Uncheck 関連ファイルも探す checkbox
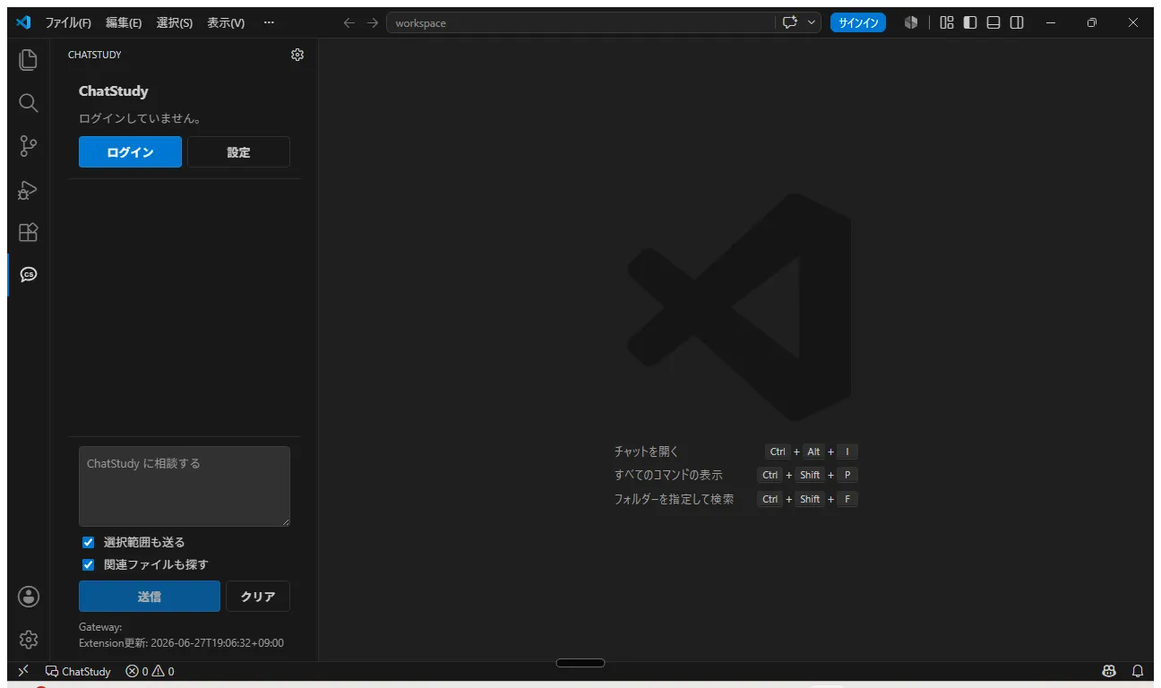The width and height of the screenshot is (1161, 688). click(x=88, y=564)
